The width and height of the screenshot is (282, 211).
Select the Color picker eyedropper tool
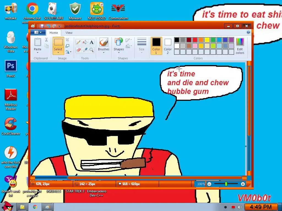pos(85,50)
